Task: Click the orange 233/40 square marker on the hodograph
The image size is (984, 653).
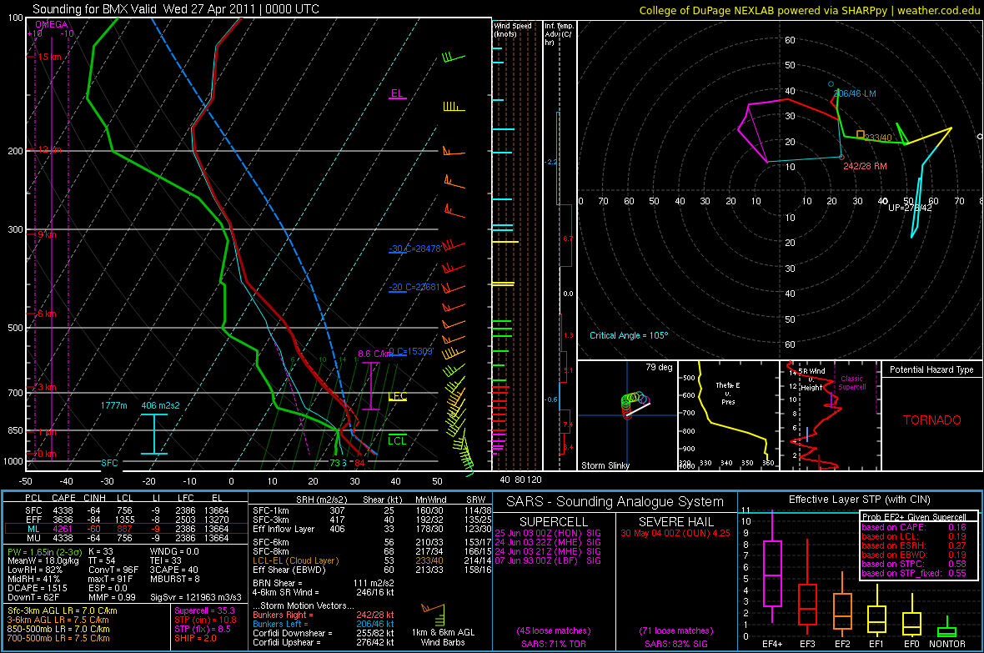Action: [x=861, y=134]
